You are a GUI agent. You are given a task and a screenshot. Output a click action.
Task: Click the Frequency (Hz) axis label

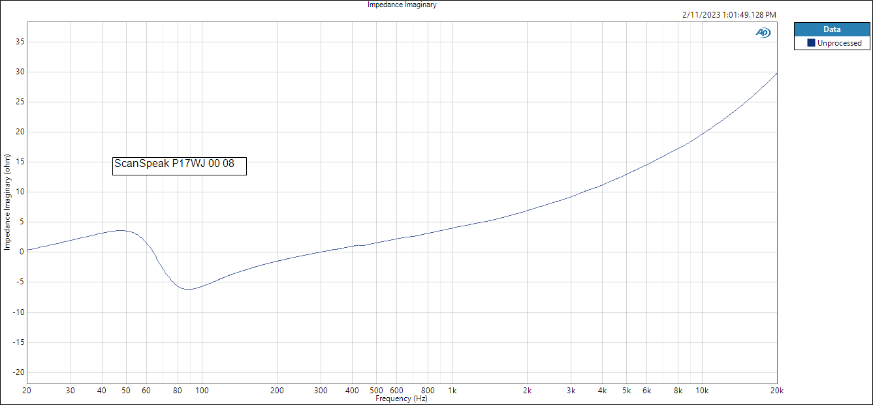[x=402, y=398]
